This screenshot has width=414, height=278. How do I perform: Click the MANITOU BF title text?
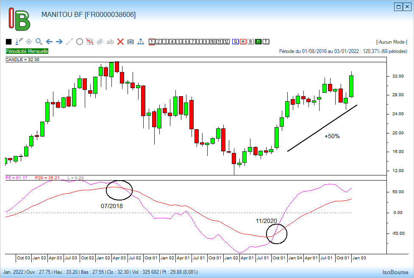(89, 14)
